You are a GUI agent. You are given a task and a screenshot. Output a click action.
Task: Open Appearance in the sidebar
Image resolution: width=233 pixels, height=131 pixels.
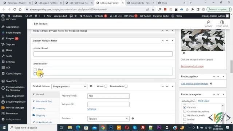coord(12,27)
